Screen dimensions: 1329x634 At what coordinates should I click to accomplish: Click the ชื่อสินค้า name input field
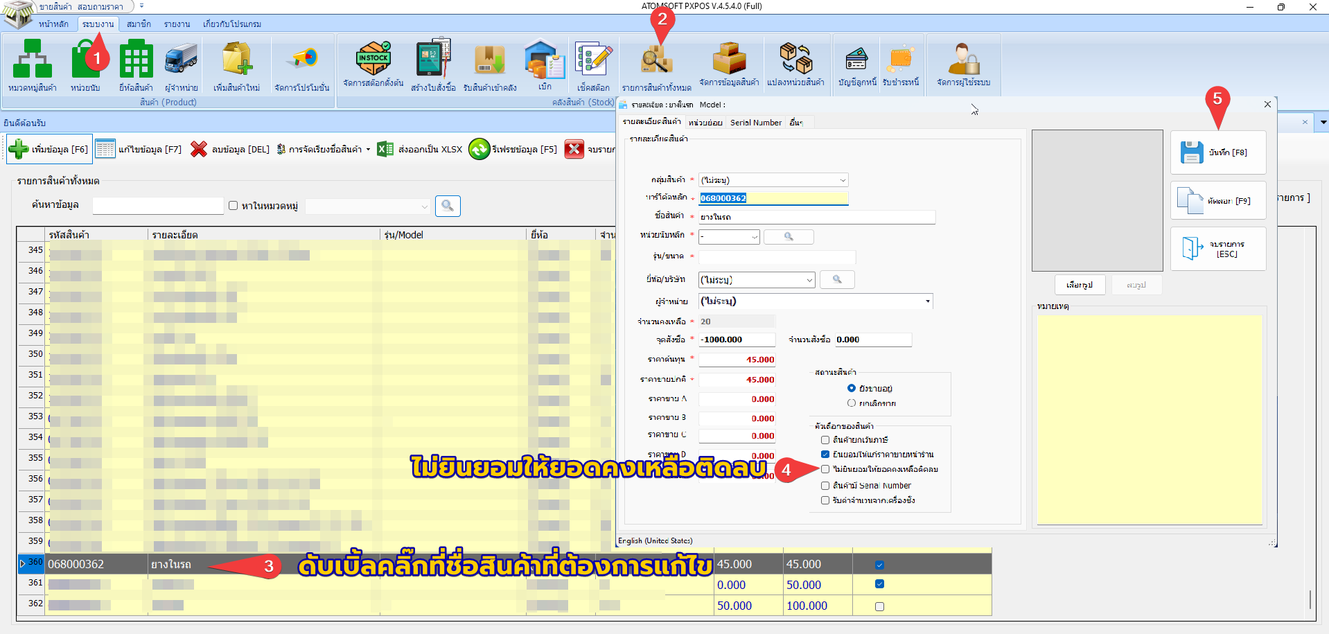tap(816, 217)
